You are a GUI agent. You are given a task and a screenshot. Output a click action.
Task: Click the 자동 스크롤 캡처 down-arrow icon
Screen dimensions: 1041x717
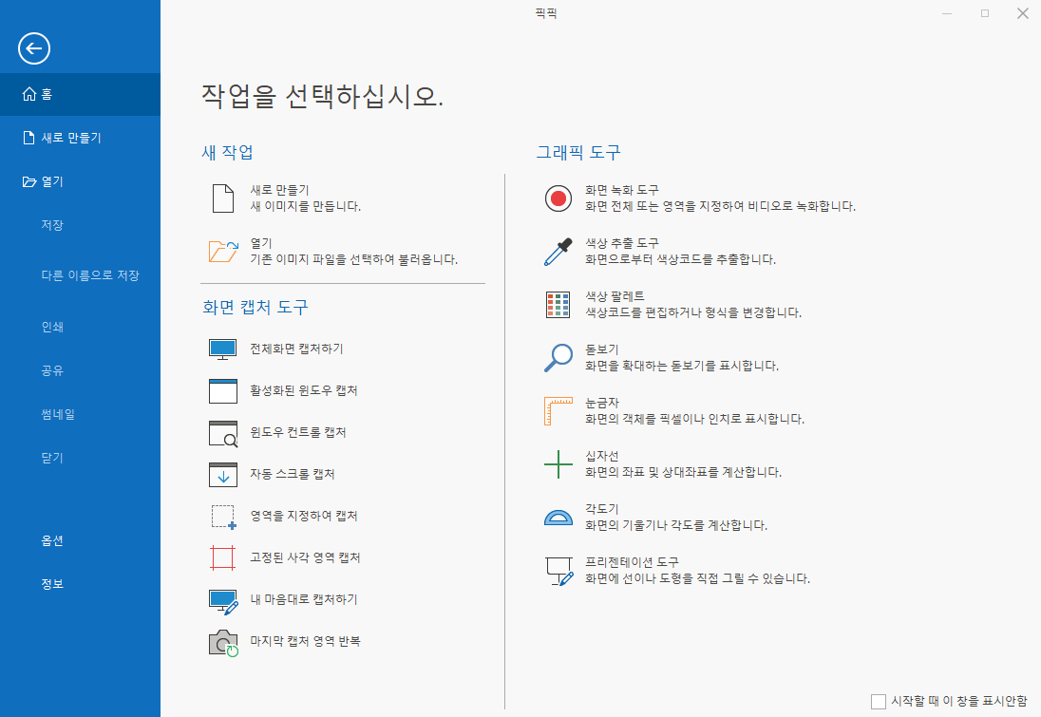pos(223,475)
